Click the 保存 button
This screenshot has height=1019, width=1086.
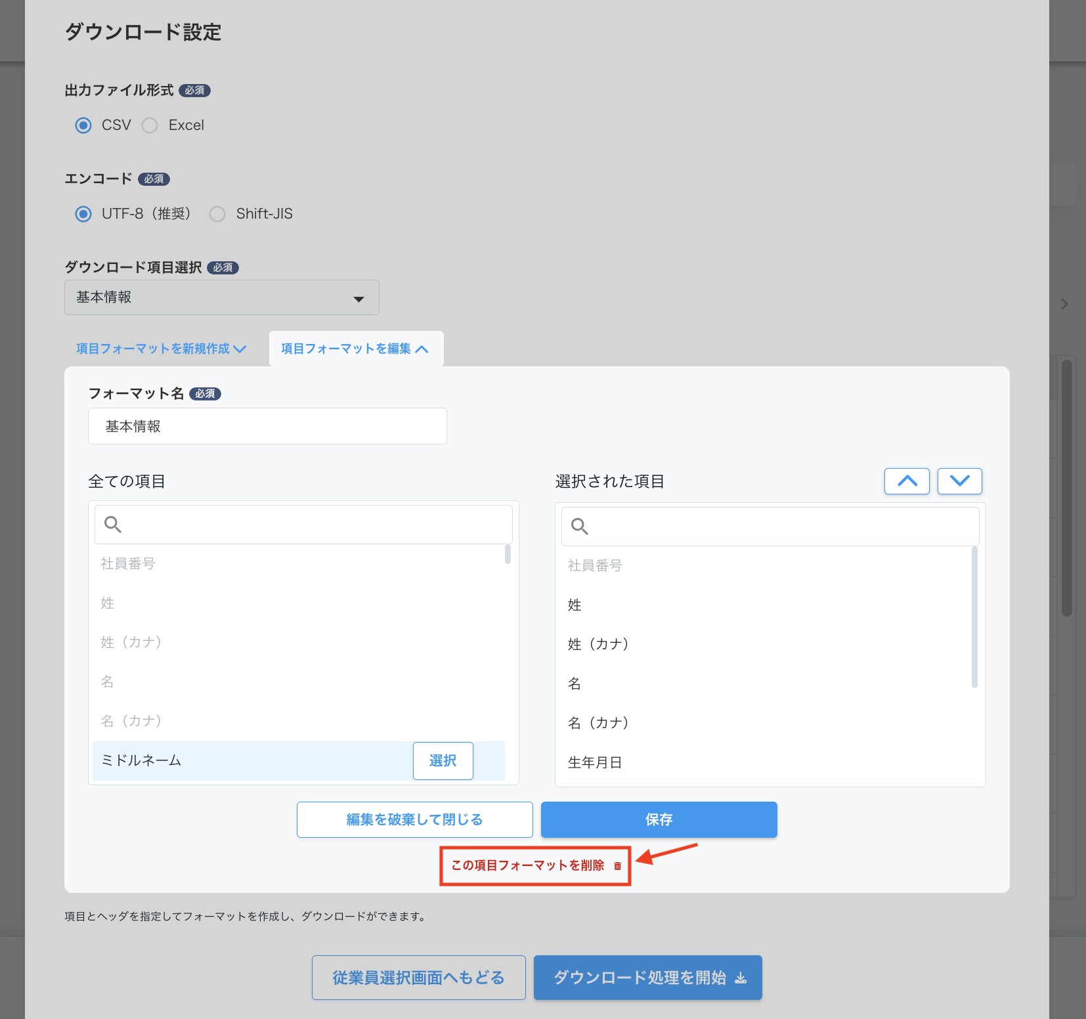click(659, 819)
